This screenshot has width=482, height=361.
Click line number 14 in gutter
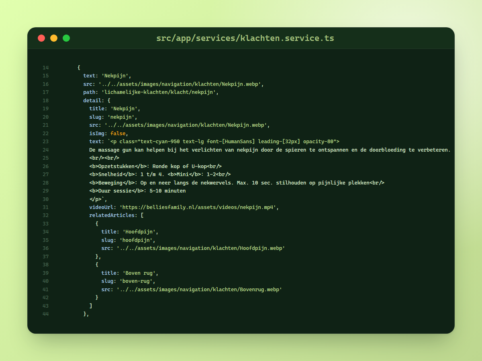click(x=45, y=67)
